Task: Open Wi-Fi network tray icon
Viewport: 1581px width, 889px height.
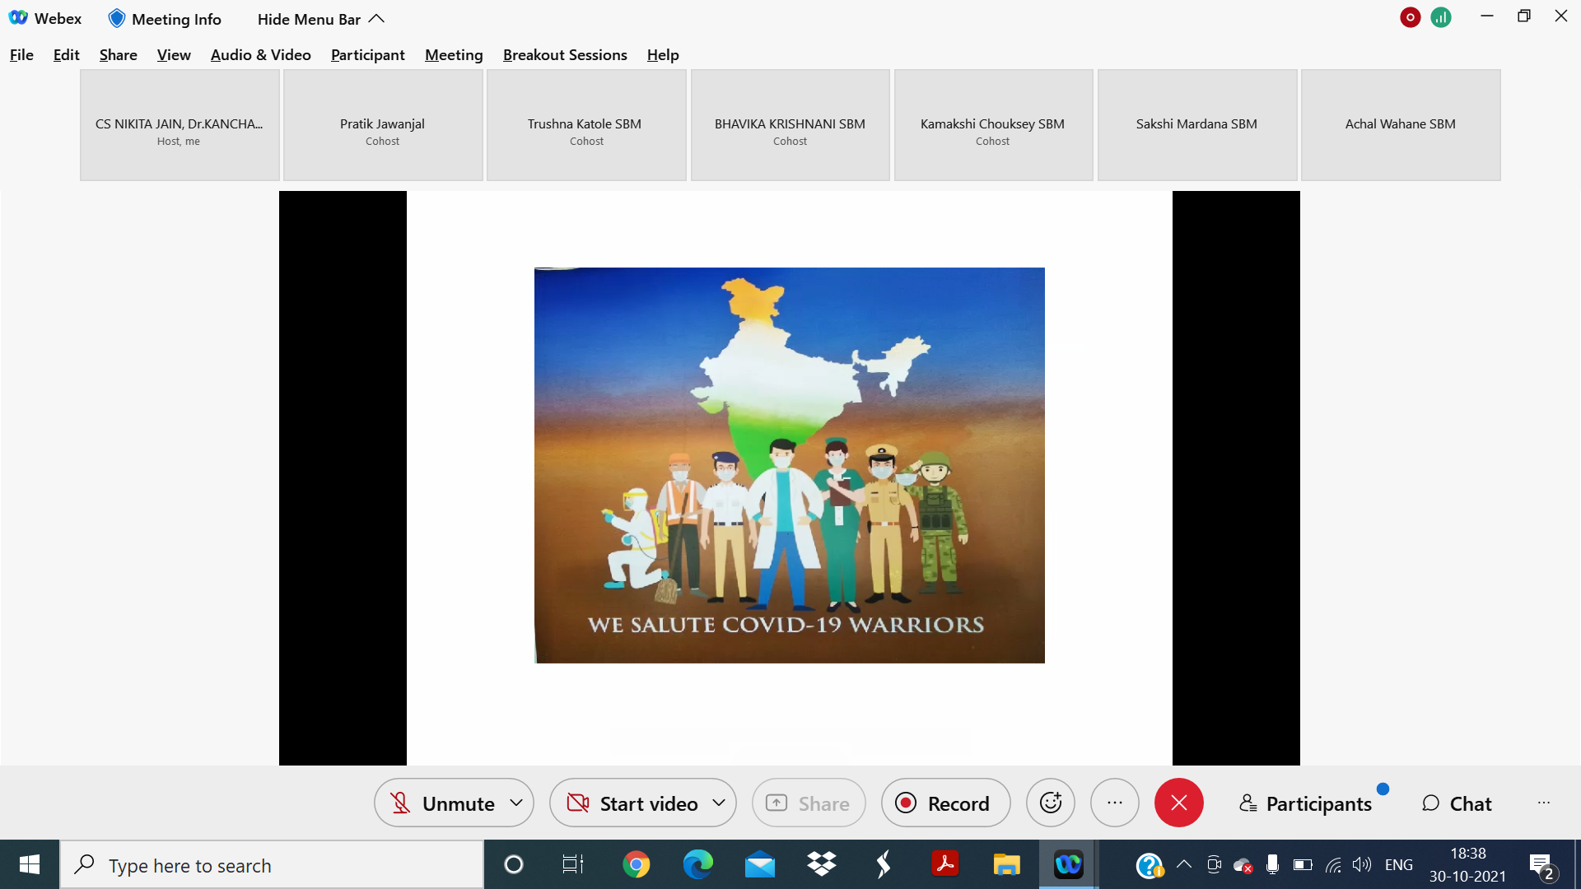Action: tap(1333, 864)
